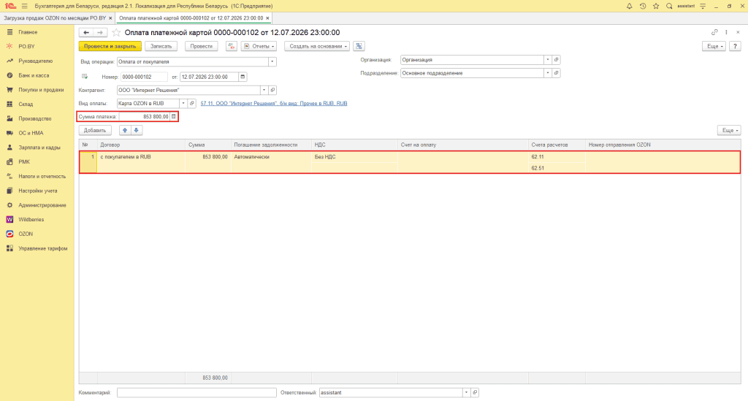Open OZON section in sidebar
Screen dimensions: 748x401
click(x=26, y=234)
